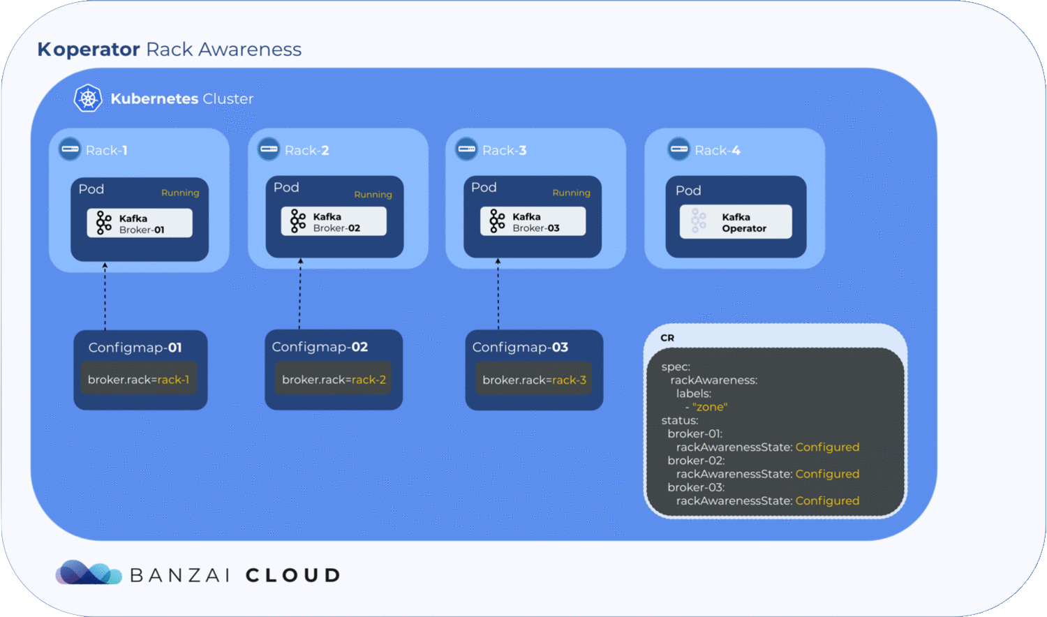Click the Pod label in Rack-1
The image size is (1047, 617).
coord(91,189)
